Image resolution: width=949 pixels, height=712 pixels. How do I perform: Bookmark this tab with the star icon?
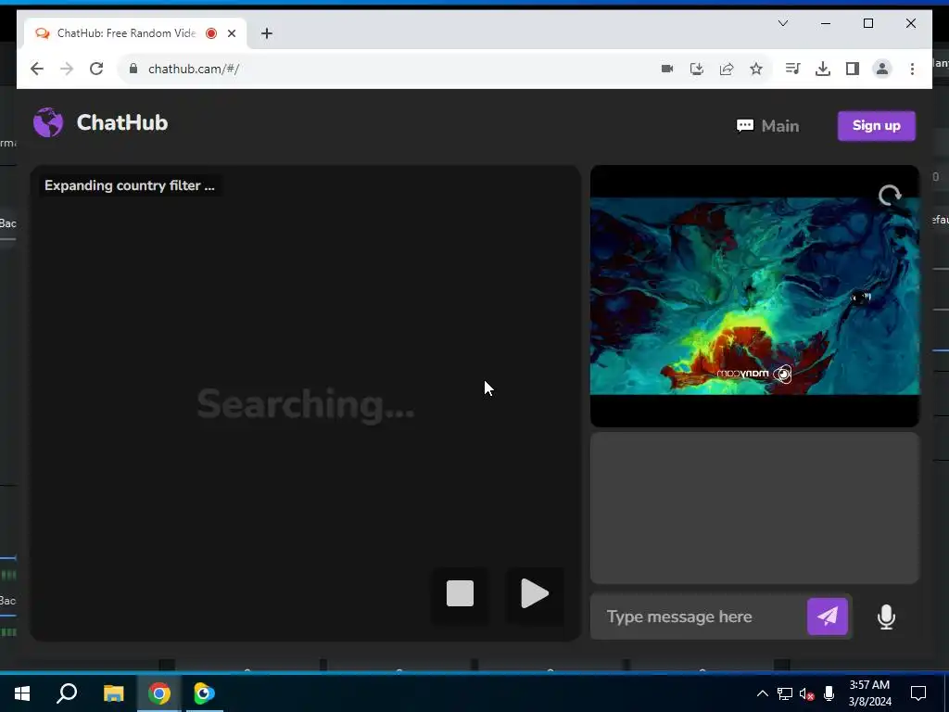tap(756, 69)
